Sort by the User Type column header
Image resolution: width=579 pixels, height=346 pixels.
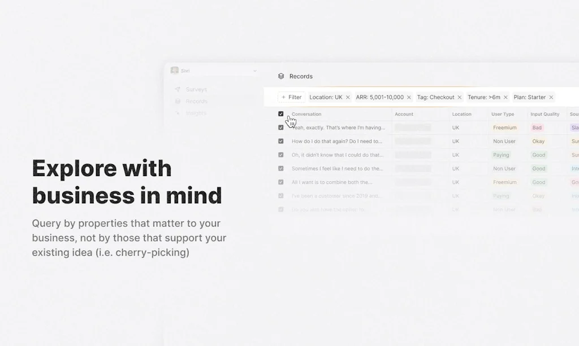502,114
